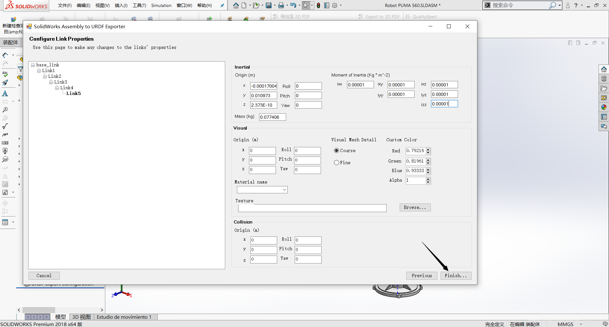Open View Palette in task pane

(x=604, y=98)
